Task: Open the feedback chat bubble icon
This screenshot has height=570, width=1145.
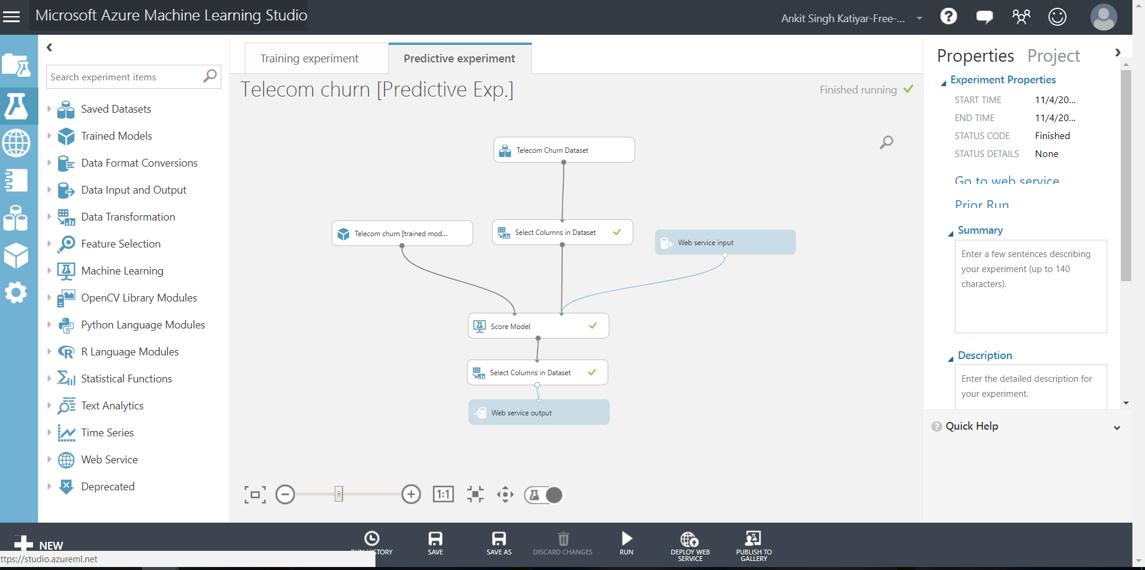Action: point(984,17)
